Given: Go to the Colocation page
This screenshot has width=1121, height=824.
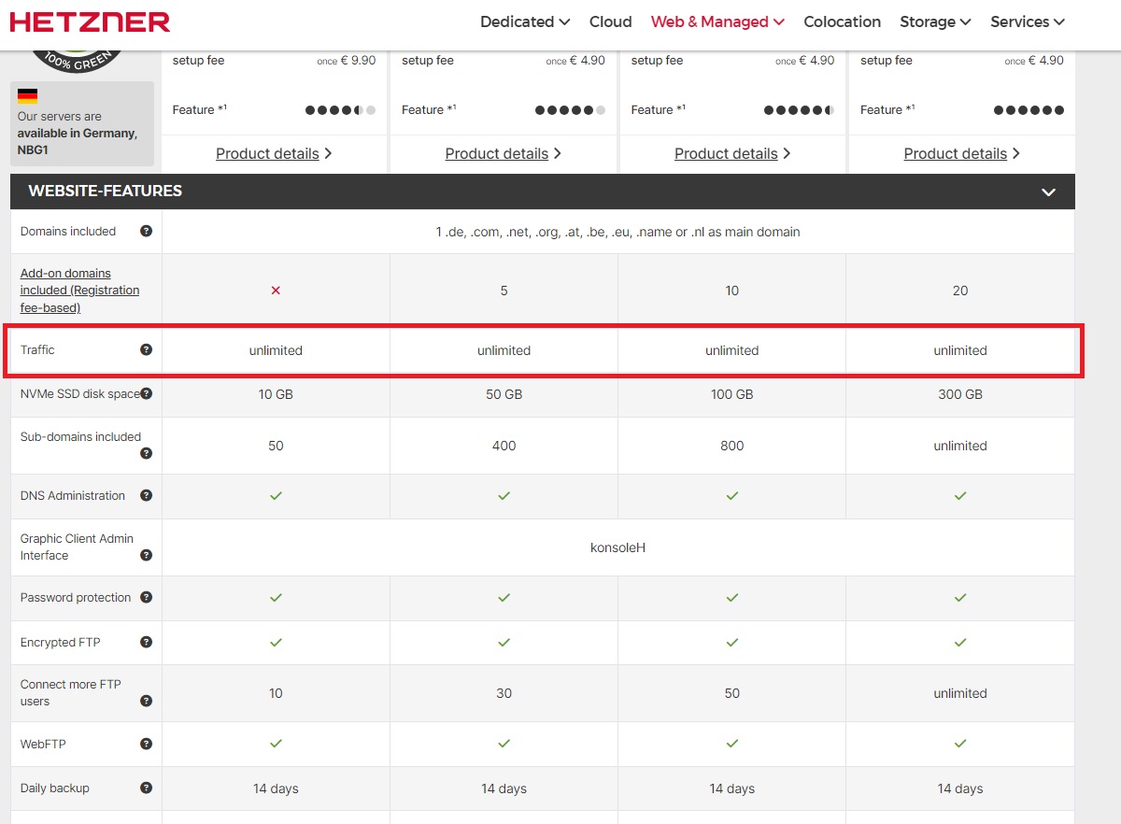Looking at the screenshot, I should point(842,21).
